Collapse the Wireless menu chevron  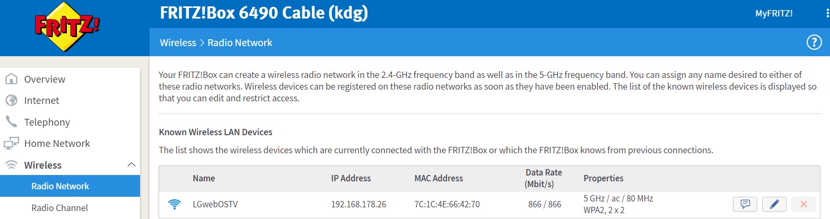tap(132, 165)
